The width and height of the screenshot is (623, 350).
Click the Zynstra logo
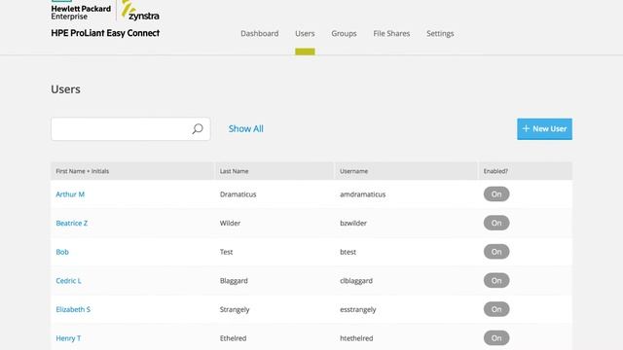140,11
